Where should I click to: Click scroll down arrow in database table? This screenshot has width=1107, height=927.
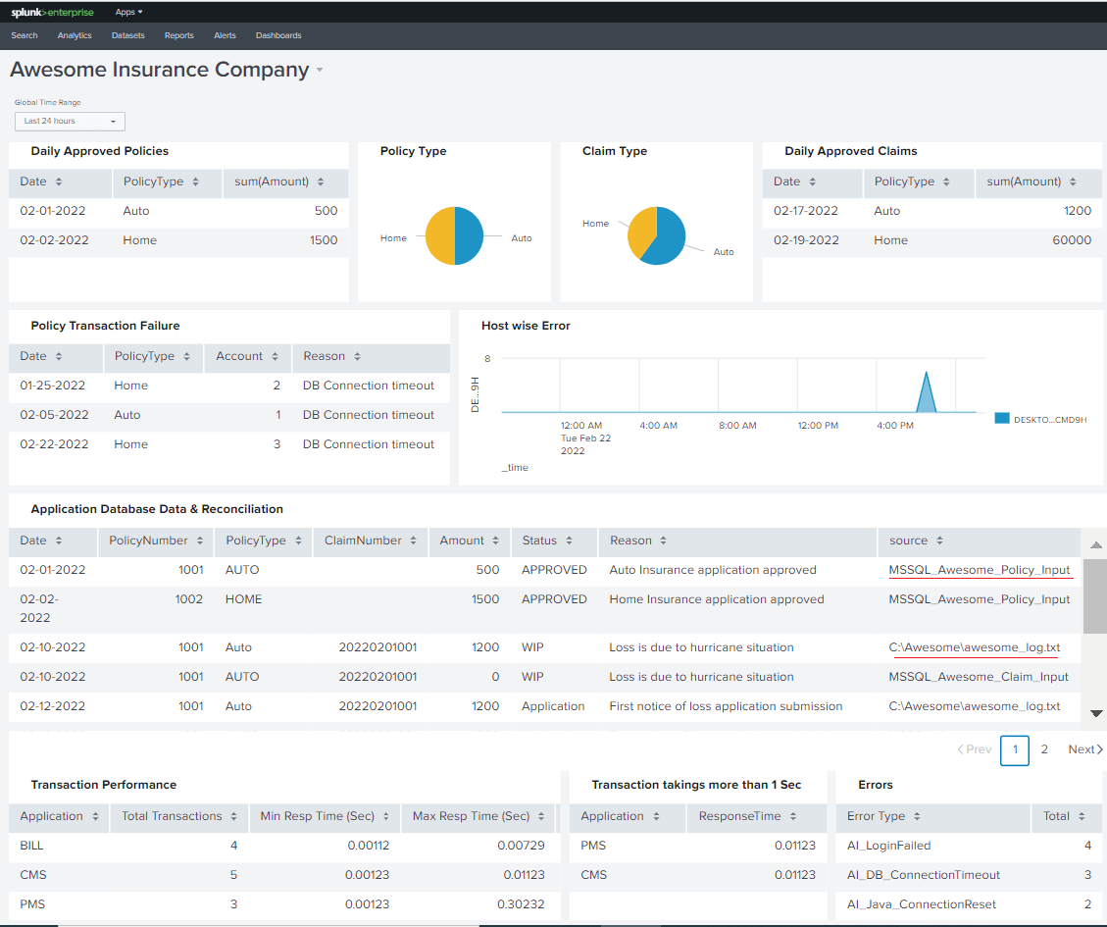[x=1096, y=713]
